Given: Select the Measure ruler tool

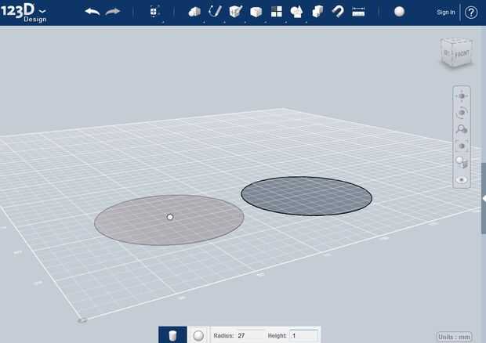Looking at the screenshot, I should (x=358, y=12).
